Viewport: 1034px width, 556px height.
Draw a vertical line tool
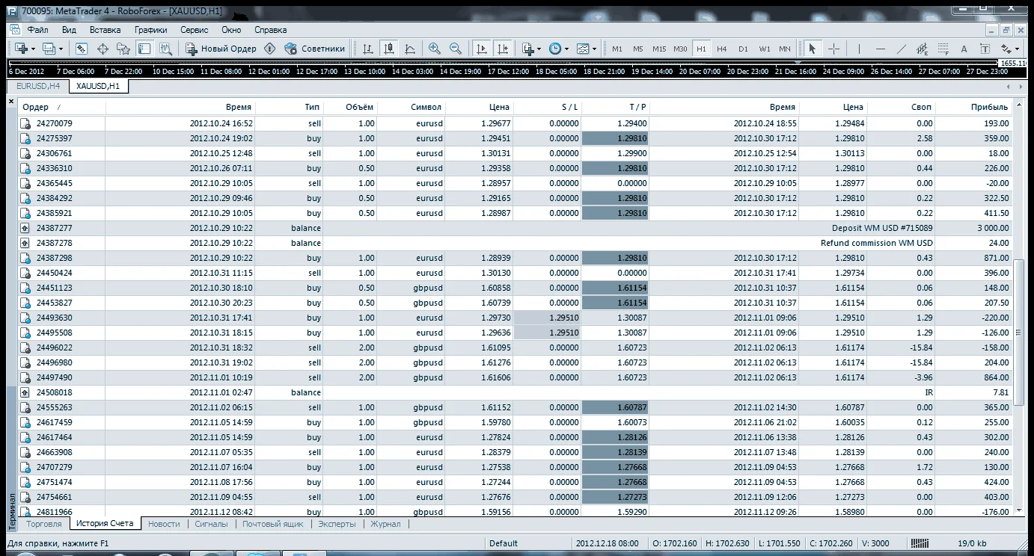859,49
